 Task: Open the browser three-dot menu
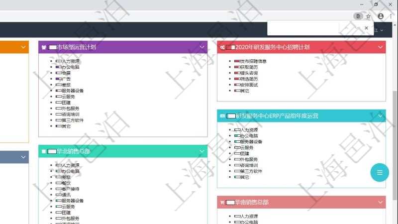391,16
